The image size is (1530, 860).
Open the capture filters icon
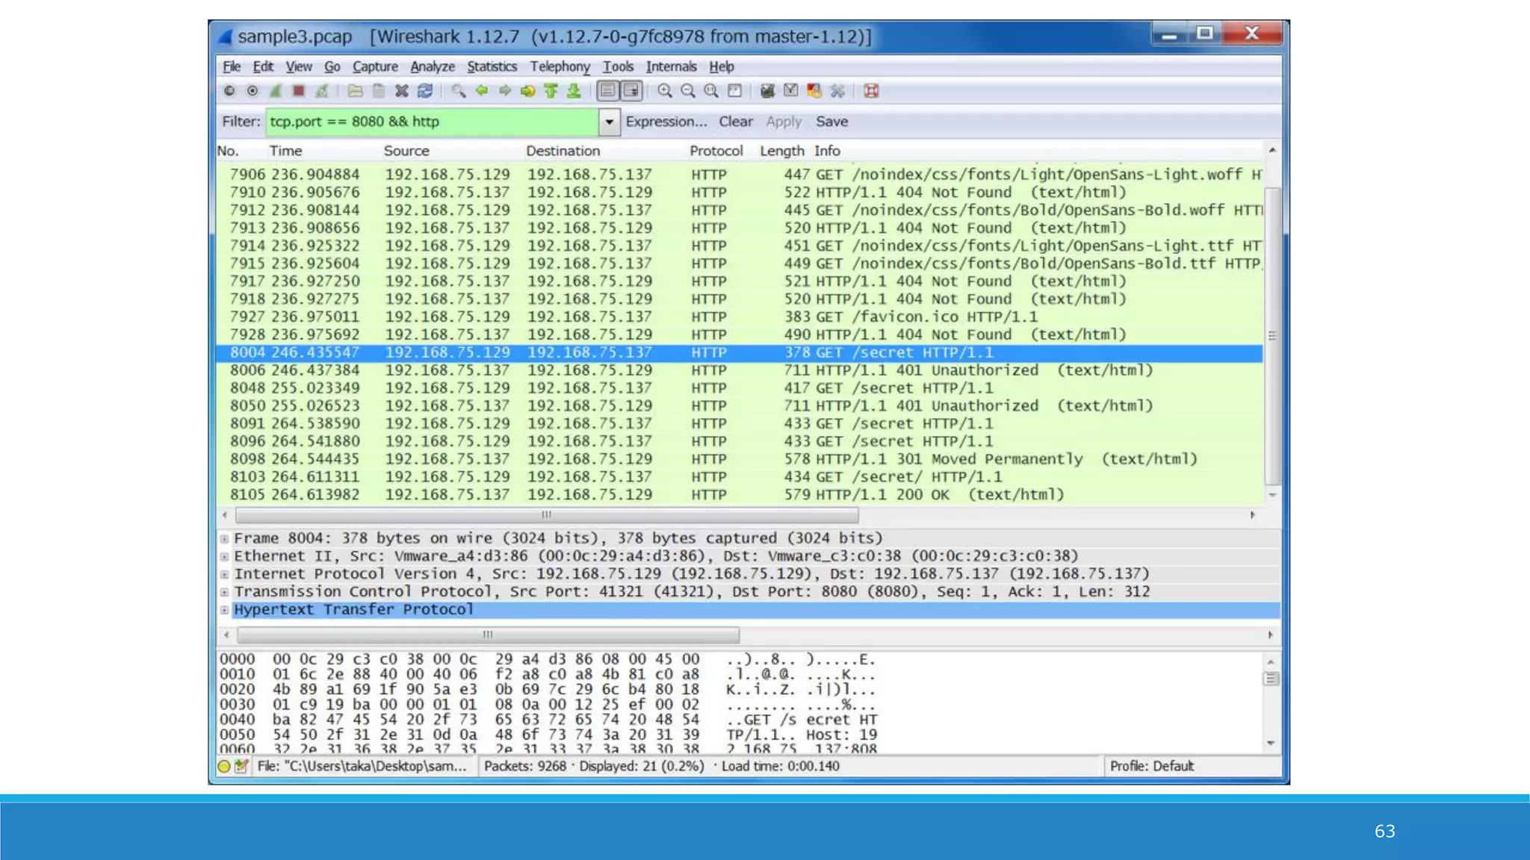(767, 91)
